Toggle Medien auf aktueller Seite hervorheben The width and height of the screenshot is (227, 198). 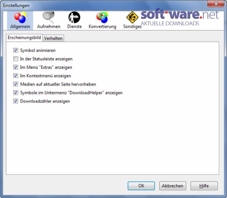coord(15,84)
